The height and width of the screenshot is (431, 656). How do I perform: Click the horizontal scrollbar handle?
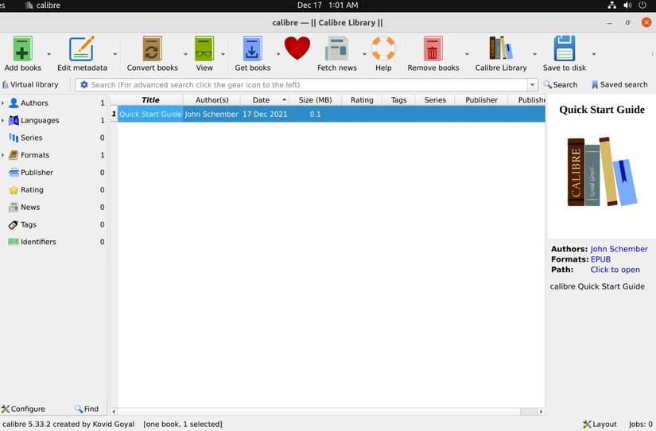(529, 412)
